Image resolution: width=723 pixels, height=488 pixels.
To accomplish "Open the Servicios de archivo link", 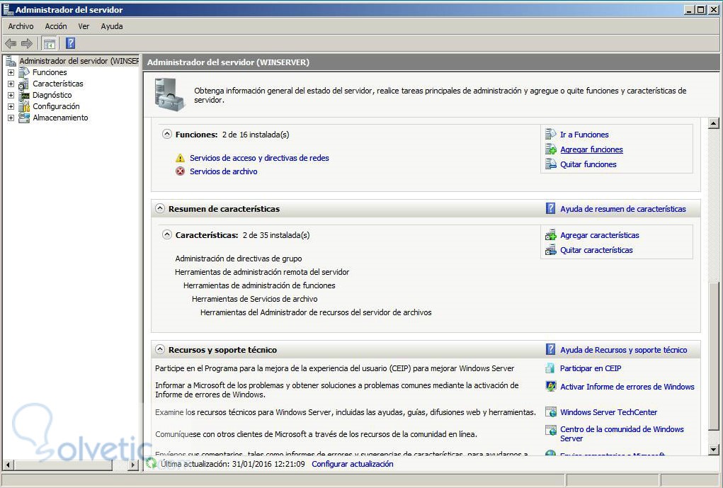I will point(224,171).
